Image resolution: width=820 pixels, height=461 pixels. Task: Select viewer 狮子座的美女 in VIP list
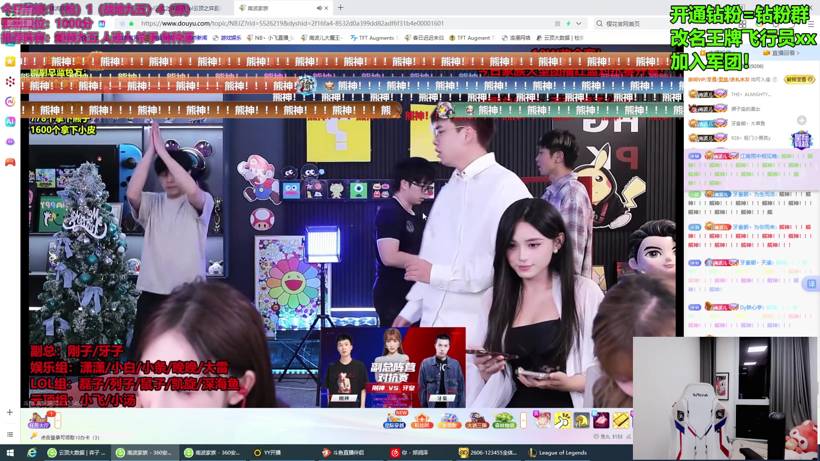click(746, 109)
